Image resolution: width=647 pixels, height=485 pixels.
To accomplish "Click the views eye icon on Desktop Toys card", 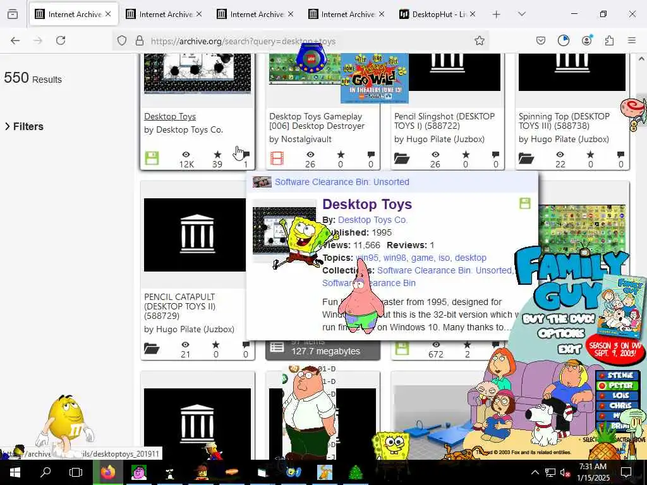I will click(186, 155).
